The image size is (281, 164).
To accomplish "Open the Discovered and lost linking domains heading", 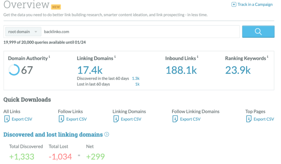I will (x=53, y=135).
